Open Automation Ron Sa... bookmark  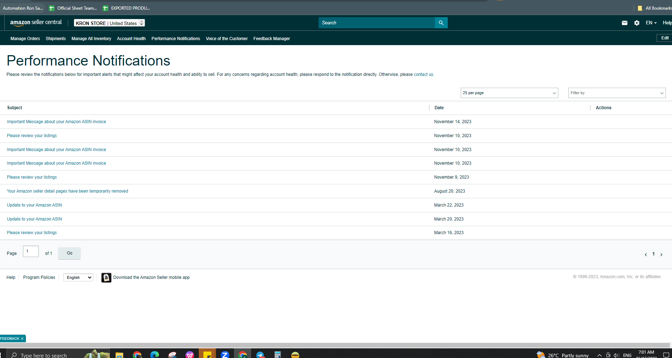click(x=23, y=8)
